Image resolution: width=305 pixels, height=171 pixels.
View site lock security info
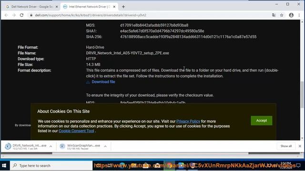pyautogui.click(x=31, y=15)
